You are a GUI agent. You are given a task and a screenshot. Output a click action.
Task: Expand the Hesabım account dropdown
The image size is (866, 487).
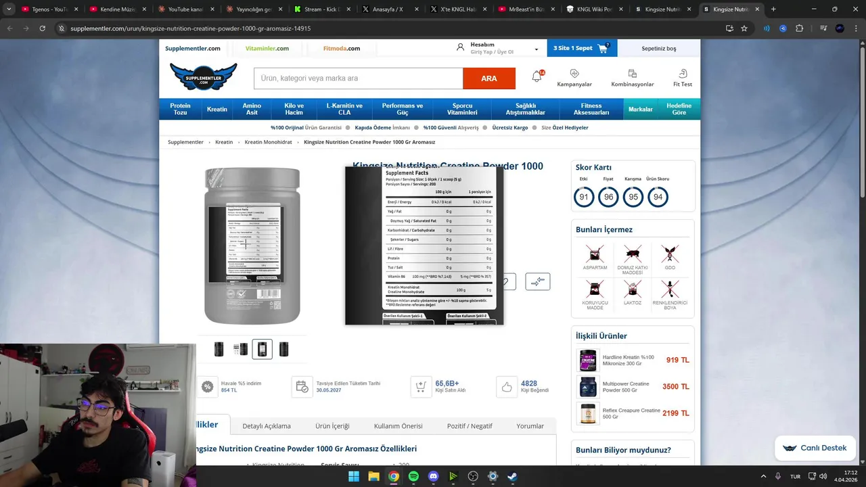[x=537, y=49]
